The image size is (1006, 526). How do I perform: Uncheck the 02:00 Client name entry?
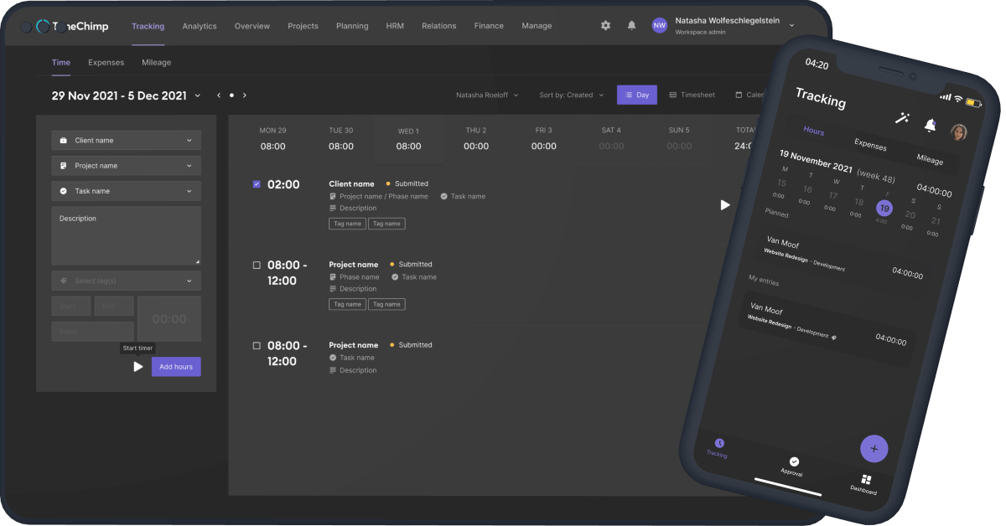(x=257, y=183)
